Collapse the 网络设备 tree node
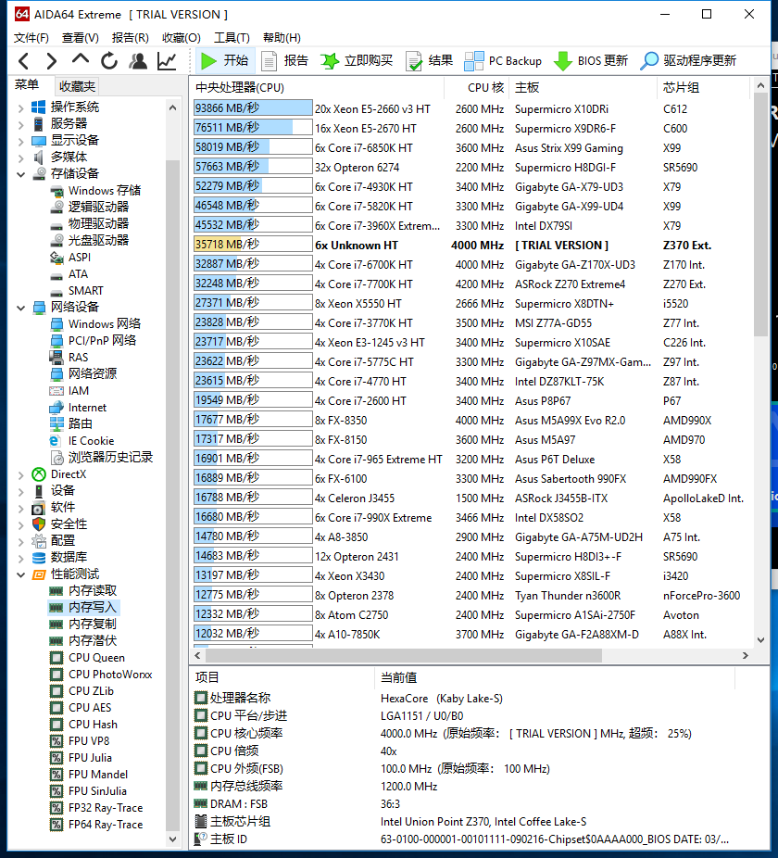Screen dimensions: 778x858 tap(20, 308)
